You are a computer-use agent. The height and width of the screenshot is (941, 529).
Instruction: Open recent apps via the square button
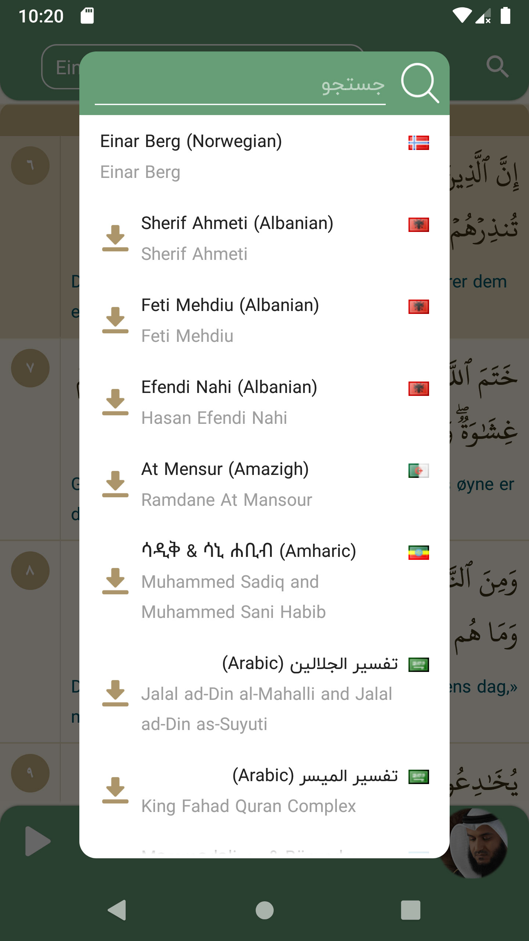pos(411,910)
